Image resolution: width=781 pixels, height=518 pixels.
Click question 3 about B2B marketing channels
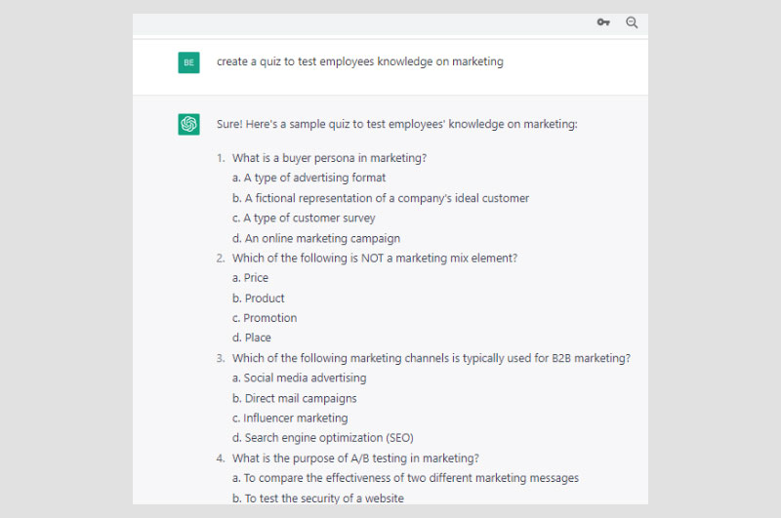point(431,358)
